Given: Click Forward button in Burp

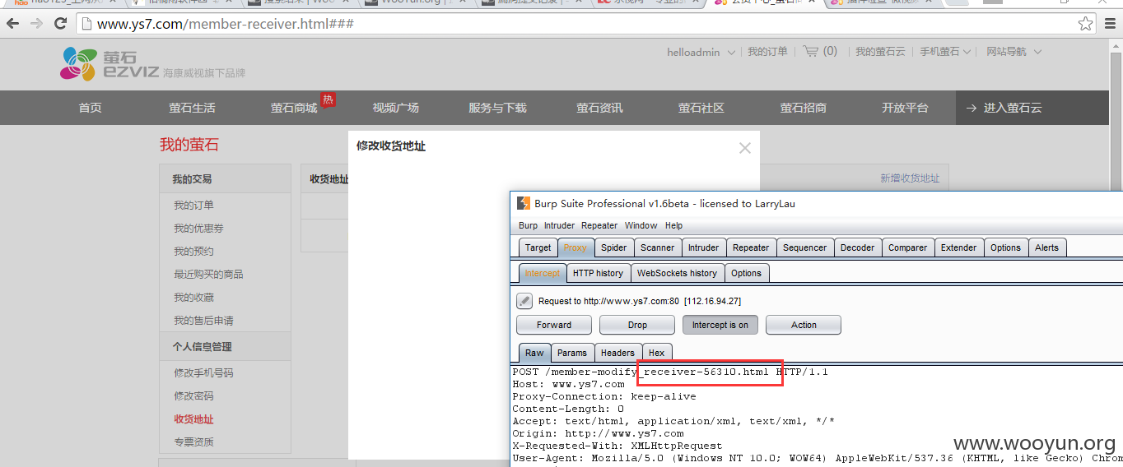Looking at the screenshot, I should [554, 325].
